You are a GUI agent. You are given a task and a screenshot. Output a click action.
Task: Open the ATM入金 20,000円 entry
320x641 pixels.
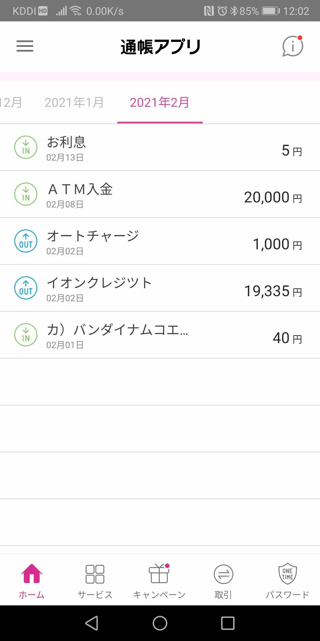[x=160, y=194]
